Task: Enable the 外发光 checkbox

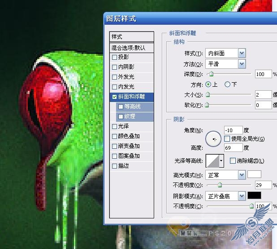Action: tap(114, 77)
